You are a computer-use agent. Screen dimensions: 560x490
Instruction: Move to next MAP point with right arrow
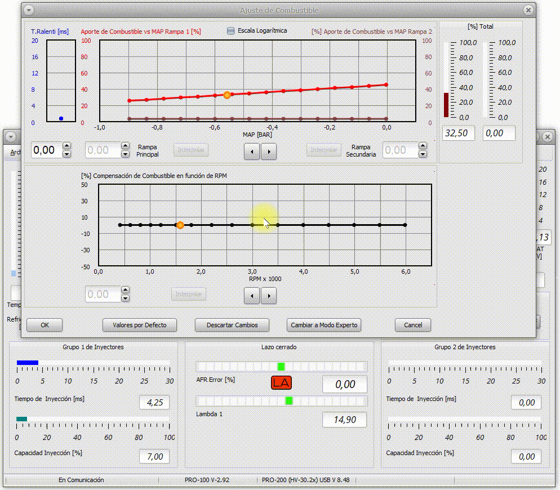[x=269, y=152]
